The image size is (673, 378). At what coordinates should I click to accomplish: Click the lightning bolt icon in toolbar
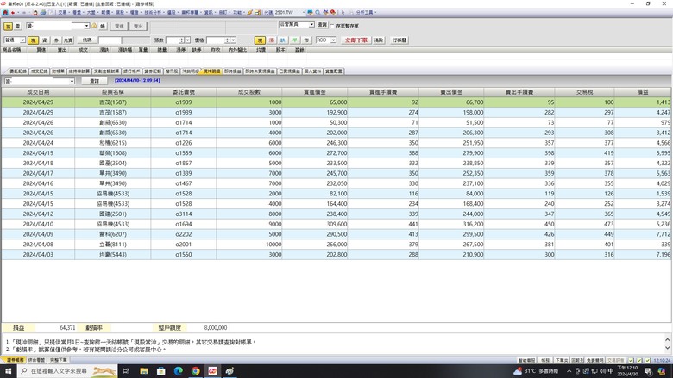(249, 12)
